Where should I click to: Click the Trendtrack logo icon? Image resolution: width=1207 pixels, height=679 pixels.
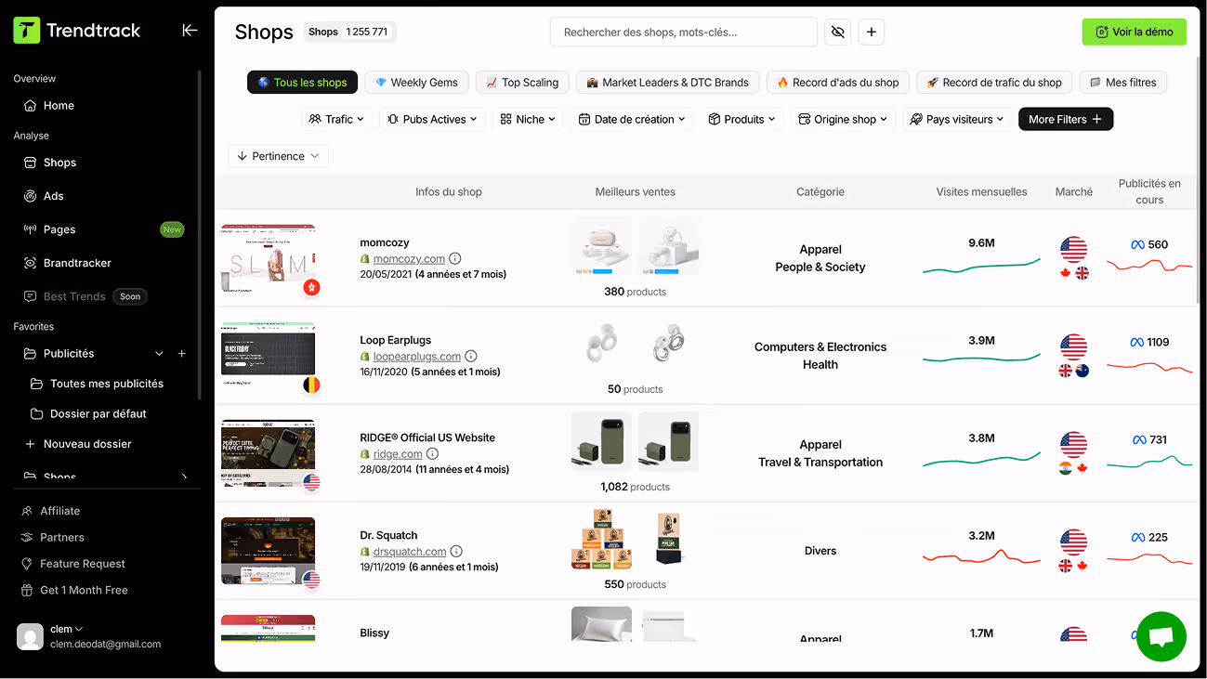point(27,30)
